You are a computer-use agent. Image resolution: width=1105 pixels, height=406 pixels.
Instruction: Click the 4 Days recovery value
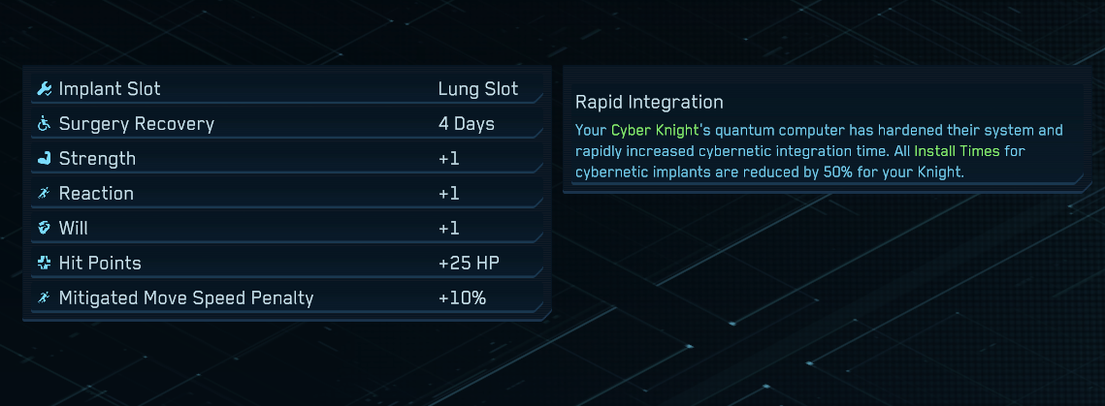click(x=467, y=124)
